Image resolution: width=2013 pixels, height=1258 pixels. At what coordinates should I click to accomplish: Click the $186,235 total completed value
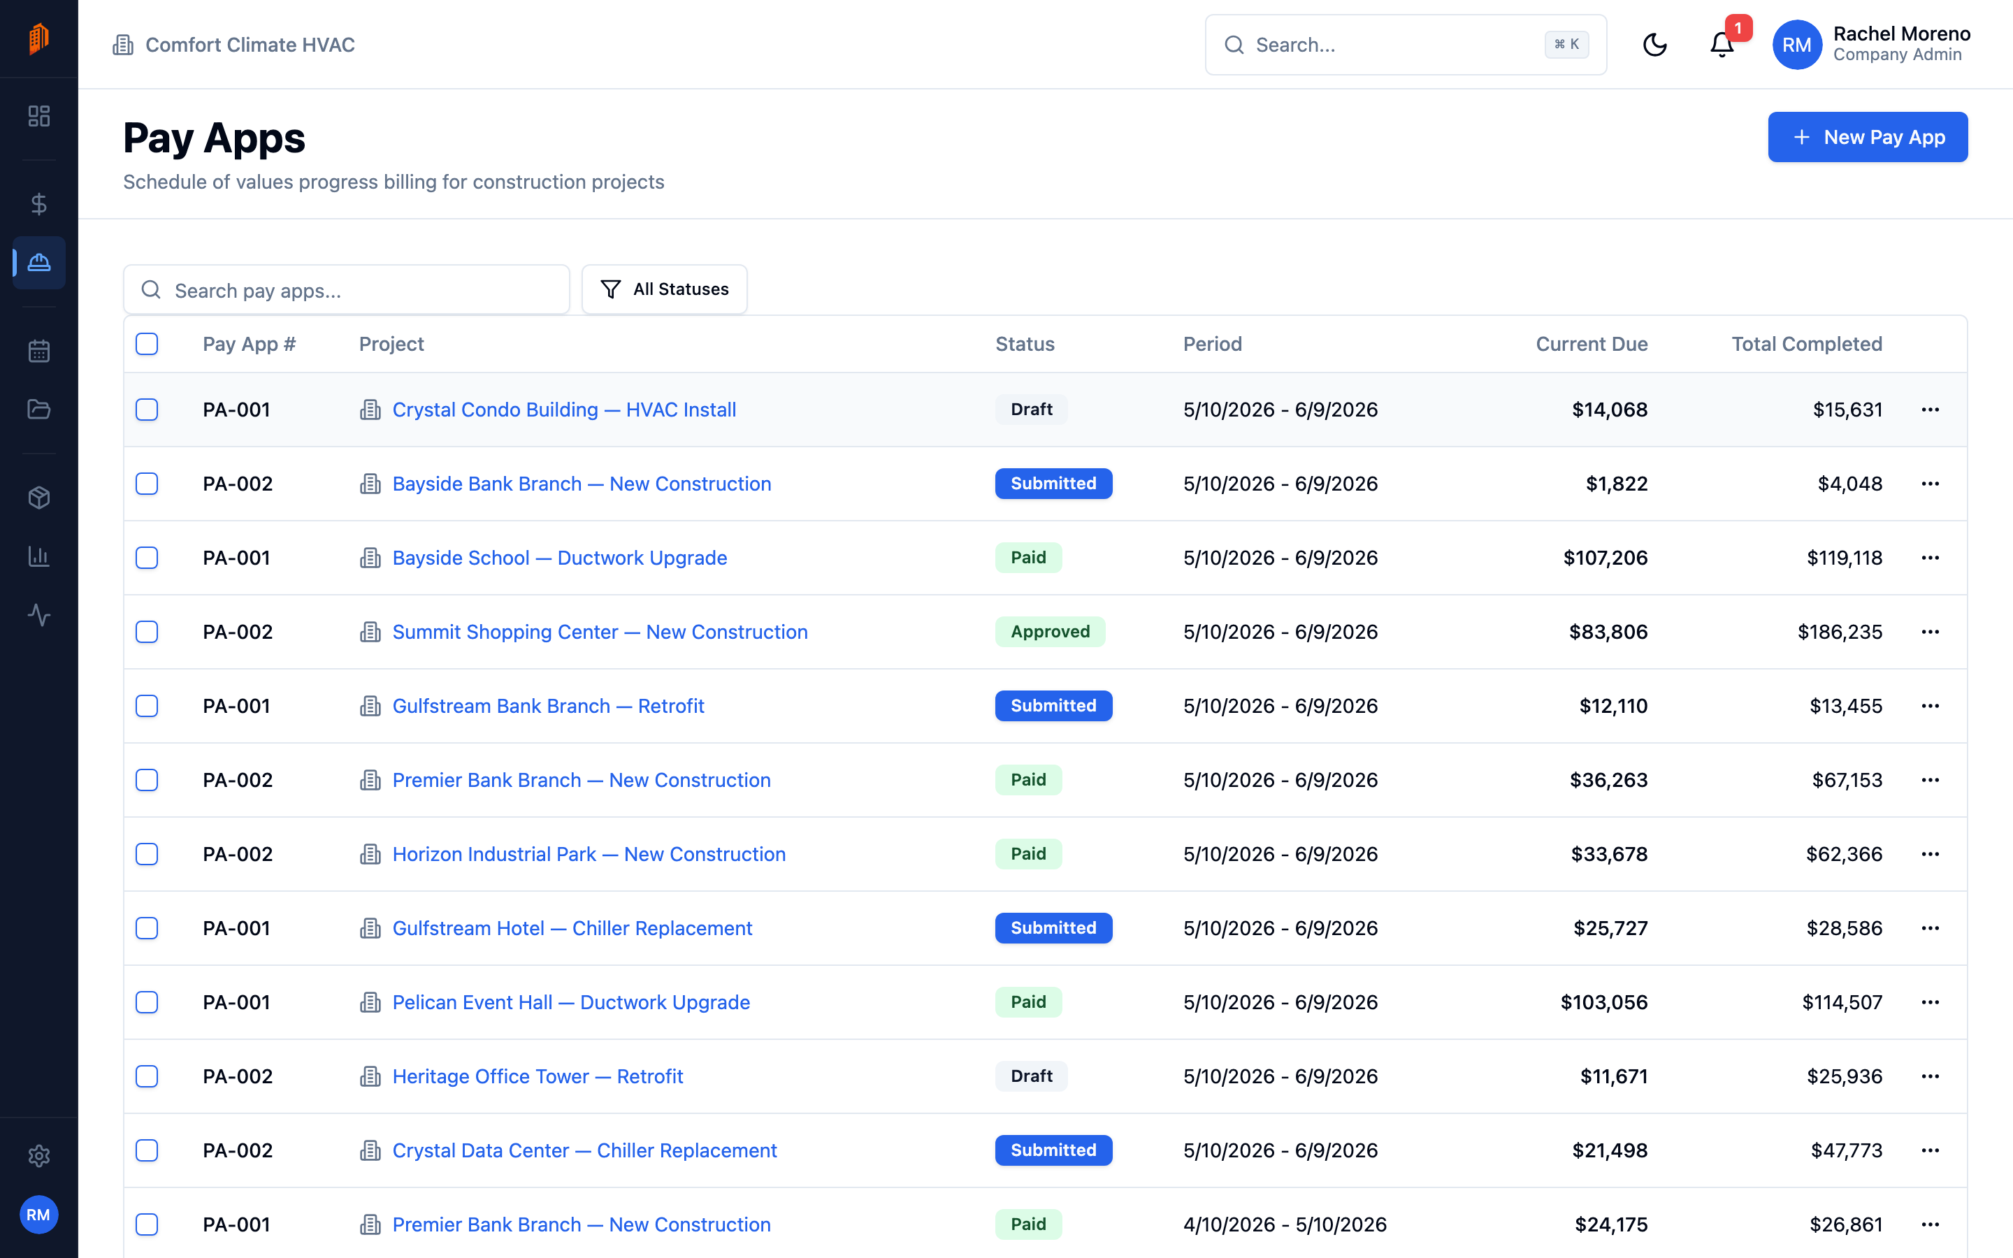tap(1840, 632)
